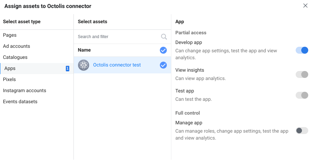Click the Develop app label
311x160 pixels.
[189, 42]
